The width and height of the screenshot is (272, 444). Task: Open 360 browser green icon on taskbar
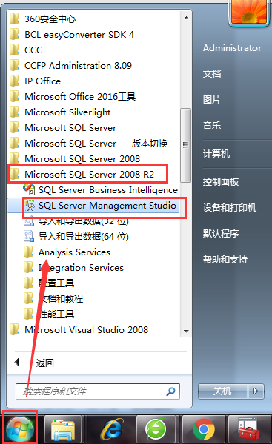point(156,429)
